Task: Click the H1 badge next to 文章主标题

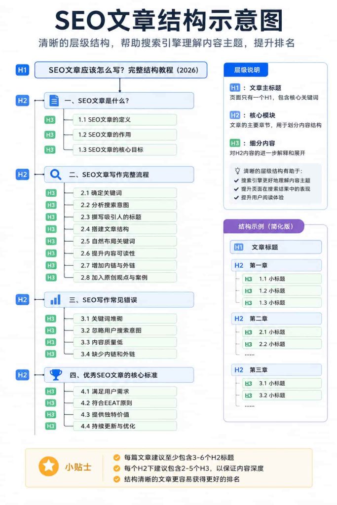Action: point(235,88)
